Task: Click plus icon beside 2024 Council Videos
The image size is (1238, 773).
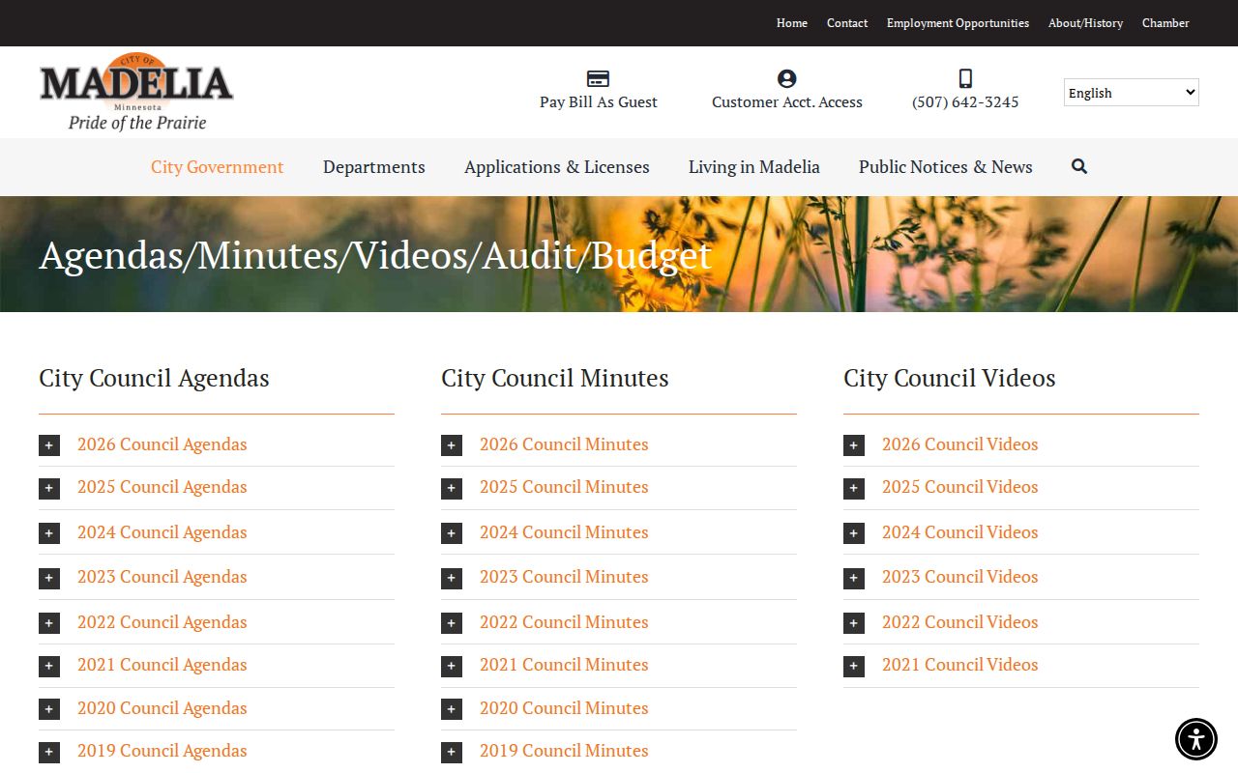Action: pos(854,532)
